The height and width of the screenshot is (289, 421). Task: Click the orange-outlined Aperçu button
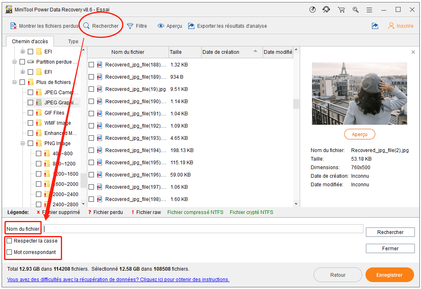tap(359, 135)
